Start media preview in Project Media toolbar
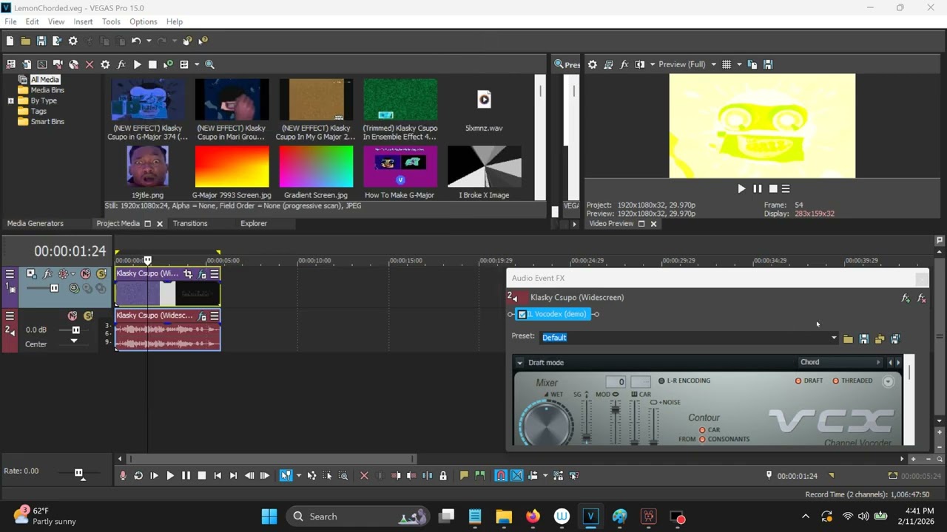 tap(137, 64)
